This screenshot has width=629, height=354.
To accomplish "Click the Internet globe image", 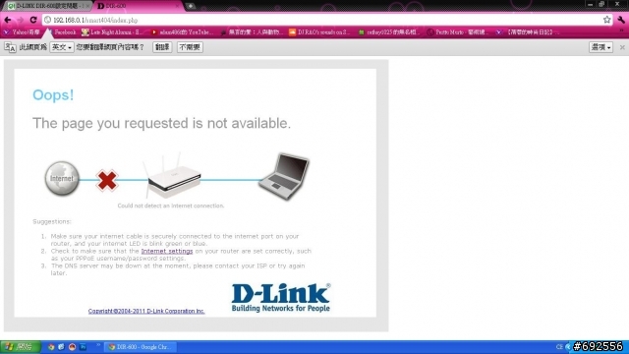I will pos(62,179).
